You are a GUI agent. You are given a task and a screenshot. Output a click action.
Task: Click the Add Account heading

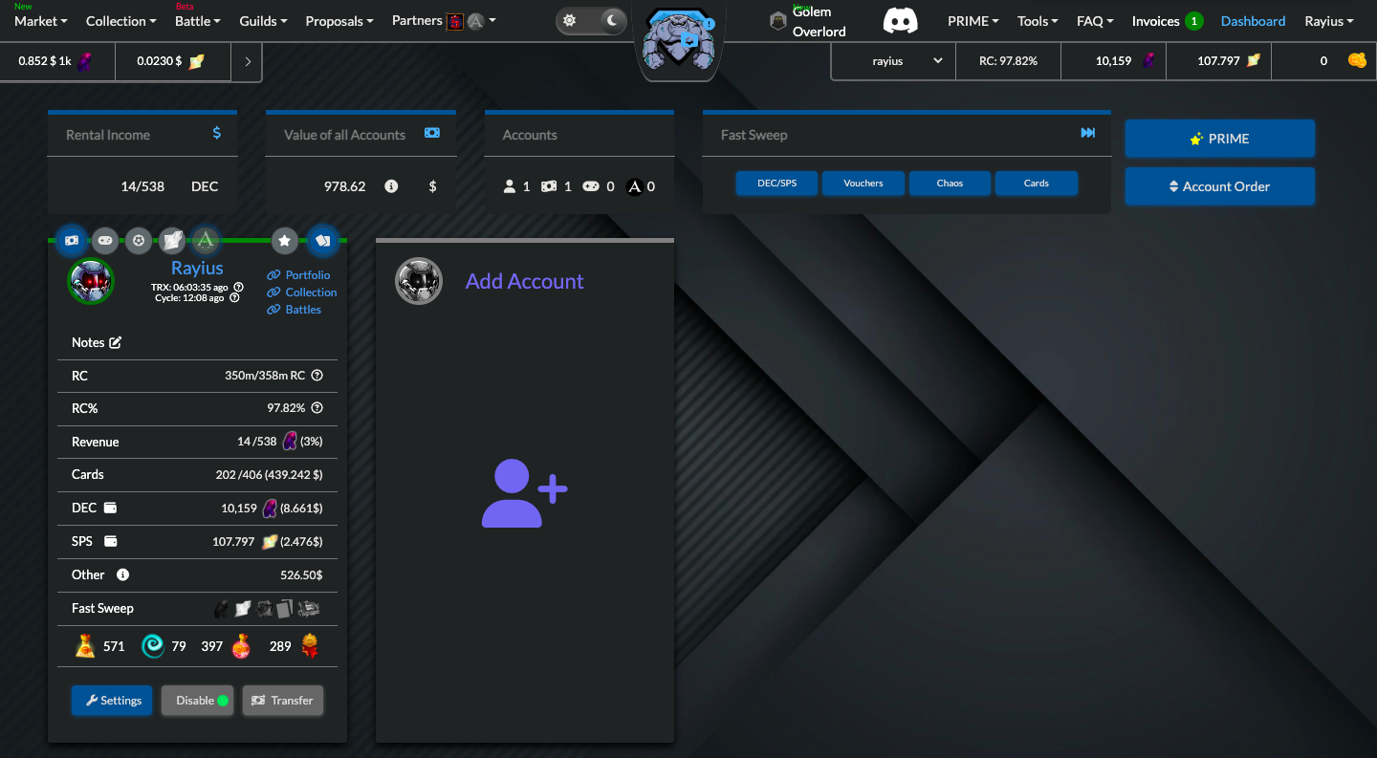pos(524,281)
